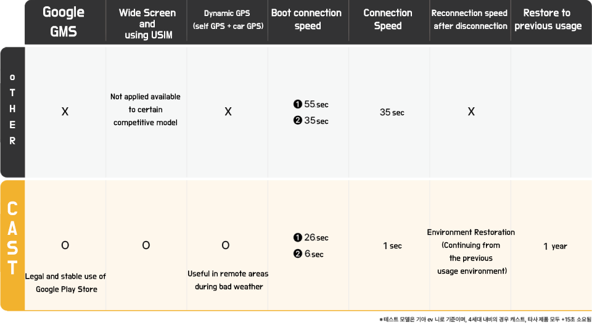Click the X mark under Dynamic GPS
The width and height of the screenshot is (592, 323).
point(228,112)
